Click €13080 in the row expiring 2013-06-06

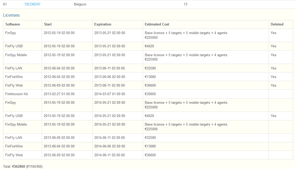tap(150, 77)
